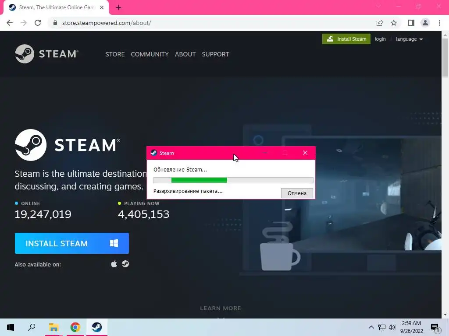Image resolution: width=449 pixels, height=336 pixels.
Task: Close the Steam update dialog
Action: (x=305, y=153)
